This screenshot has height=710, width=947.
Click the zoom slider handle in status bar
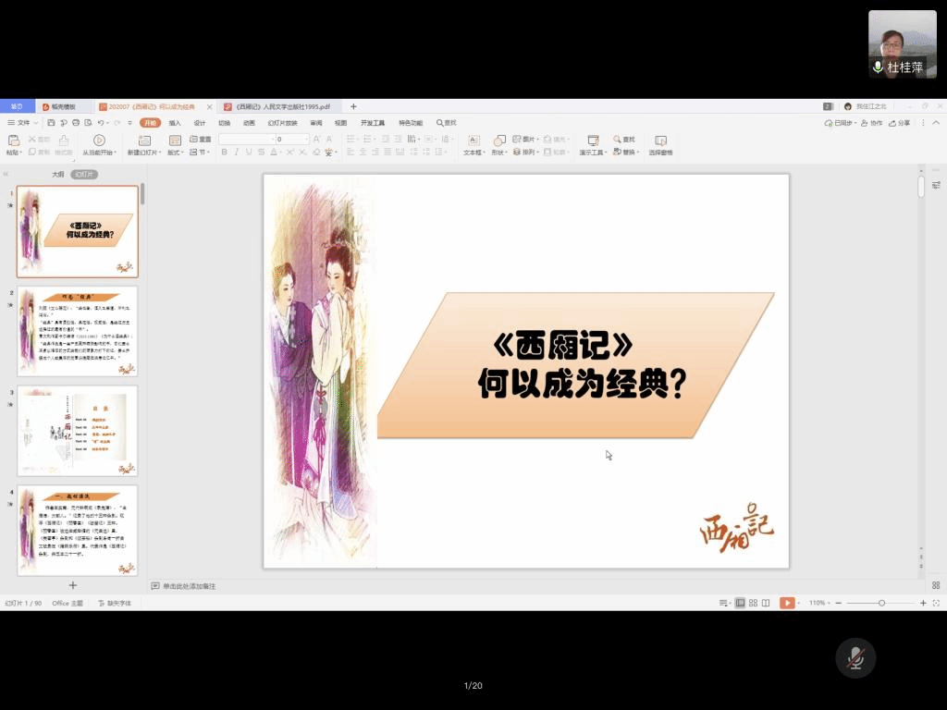click(881, 603)
